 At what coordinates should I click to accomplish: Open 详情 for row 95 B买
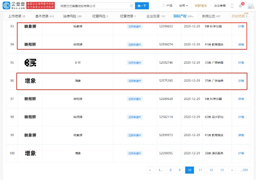pyautogui.click(x=241, y=63)
